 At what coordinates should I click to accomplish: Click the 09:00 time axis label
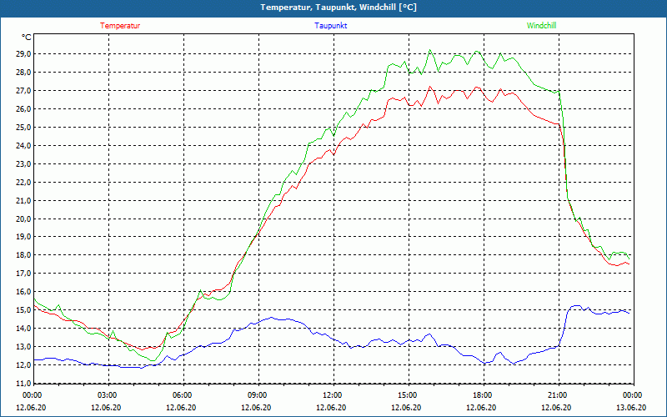(258, 395)
